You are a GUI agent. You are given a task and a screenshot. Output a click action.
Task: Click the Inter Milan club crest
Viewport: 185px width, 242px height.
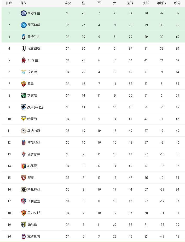point(24,13)
